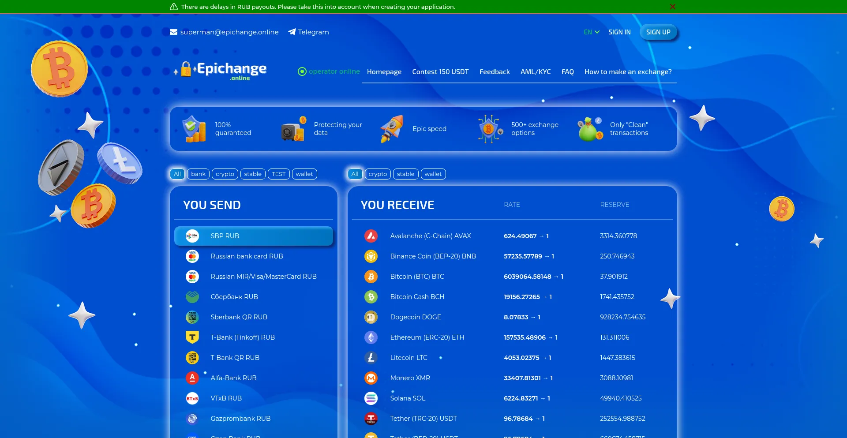Click the Protecting your data safe icon
Screen dimensions: 847x438
click(x=294, y=129)
